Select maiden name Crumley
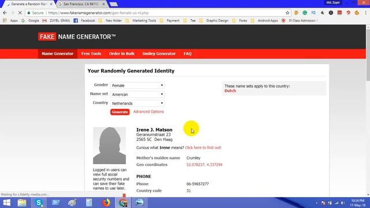This screenshot has width=370, height=208. tap(193, 158)
